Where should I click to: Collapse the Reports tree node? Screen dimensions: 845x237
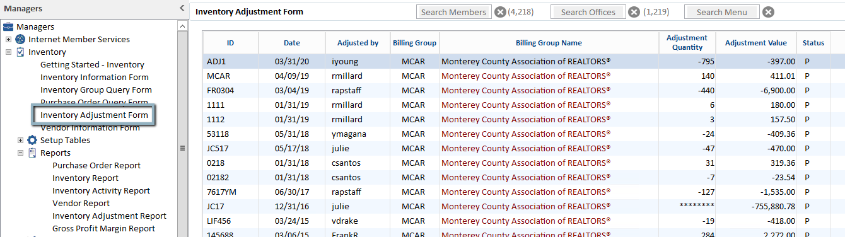21,153
